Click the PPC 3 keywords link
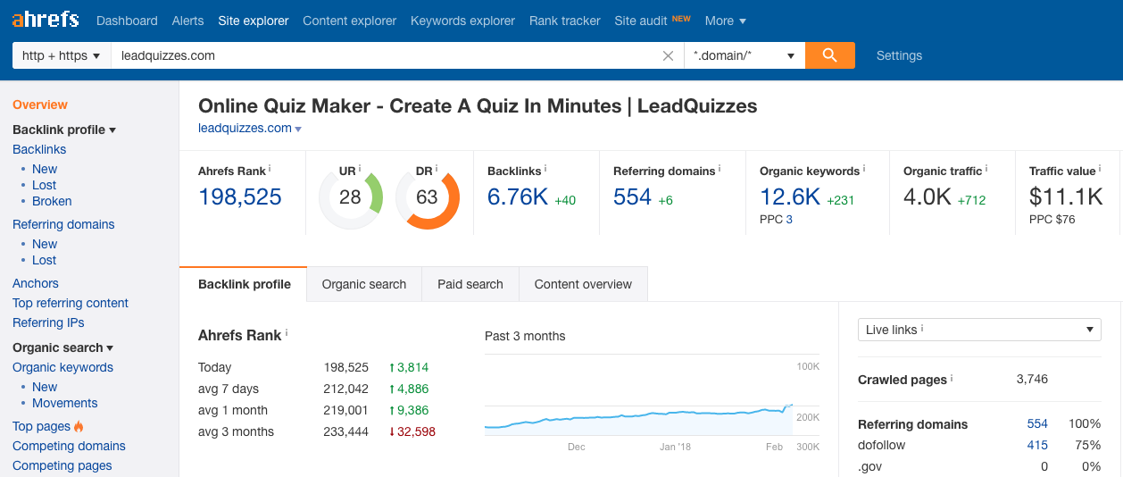1123x477 pixels. (789, 219)
